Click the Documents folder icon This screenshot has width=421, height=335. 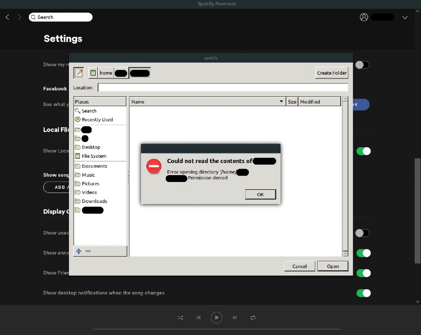click(77, 166)
